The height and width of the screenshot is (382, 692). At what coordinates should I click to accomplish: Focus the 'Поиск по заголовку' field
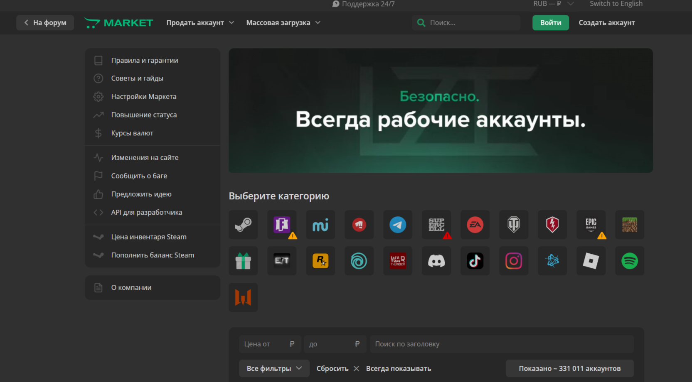pyautogui.click(x=502, y=344)
